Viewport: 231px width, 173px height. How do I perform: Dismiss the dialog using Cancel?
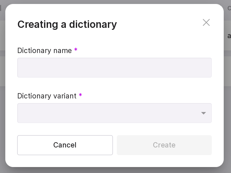pyautogui.click(x=65, y=145)
